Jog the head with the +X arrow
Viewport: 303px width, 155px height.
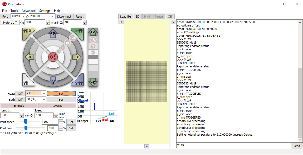pyautogui.click(x=76, y=57)
